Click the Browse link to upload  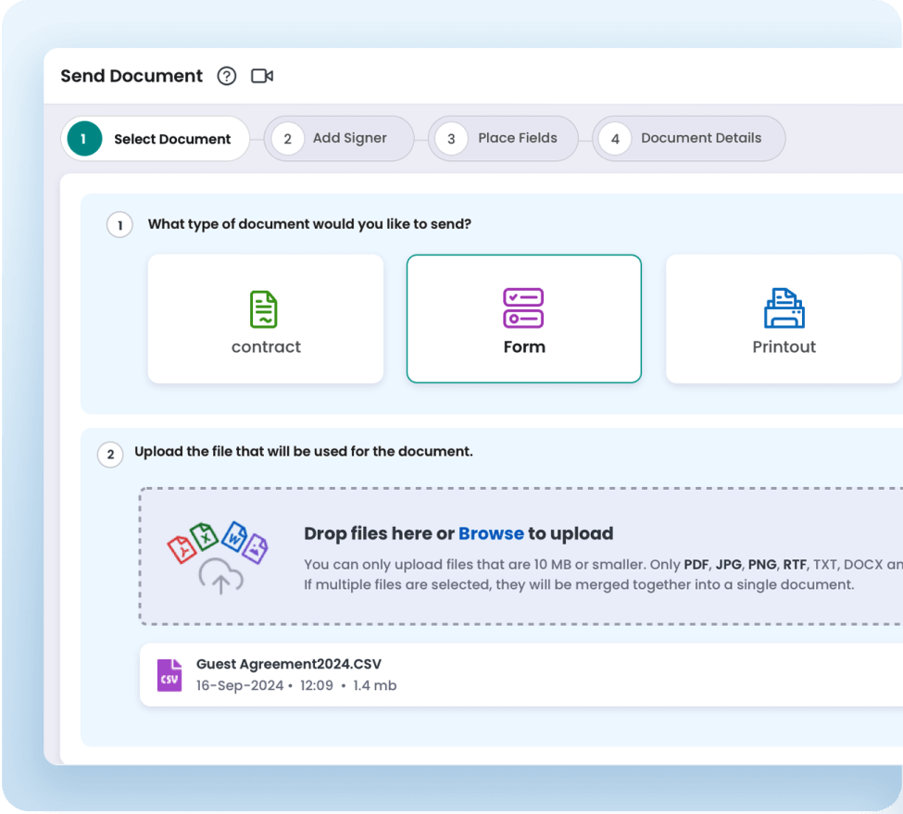click(x=491, y=533)
